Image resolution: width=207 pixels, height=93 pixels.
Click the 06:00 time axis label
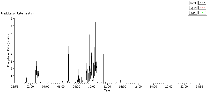(61, 87)
